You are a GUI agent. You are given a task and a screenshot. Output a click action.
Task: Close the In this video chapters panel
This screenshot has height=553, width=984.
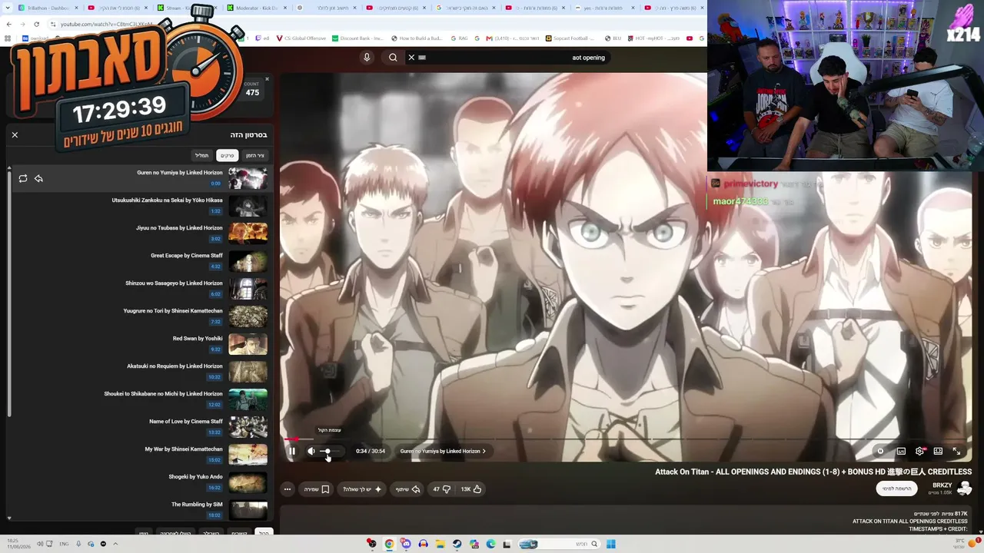pyautogui.click(x=15, y=134)
